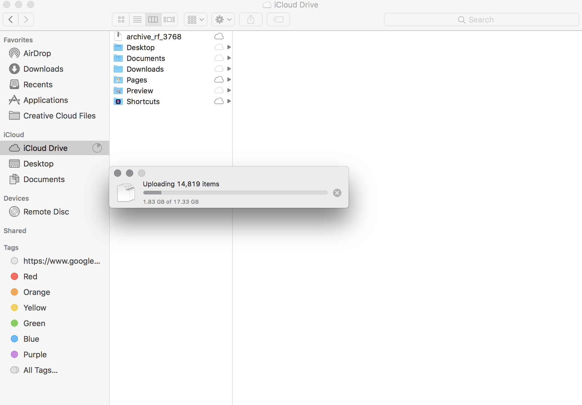Click inside the Search field
This screenshot has height=405, width=582.
(481, 19)
